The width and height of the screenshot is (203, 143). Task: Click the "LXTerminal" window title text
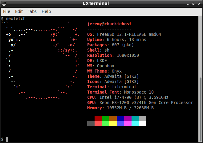pyautogui.click(x=96, y=3)
